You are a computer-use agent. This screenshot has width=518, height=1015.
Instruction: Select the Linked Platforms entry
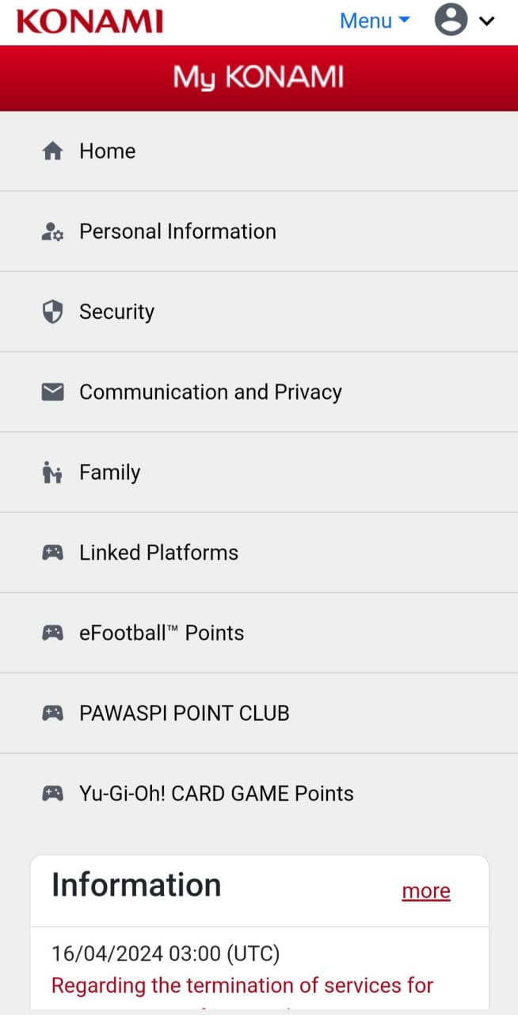(158, 553)
